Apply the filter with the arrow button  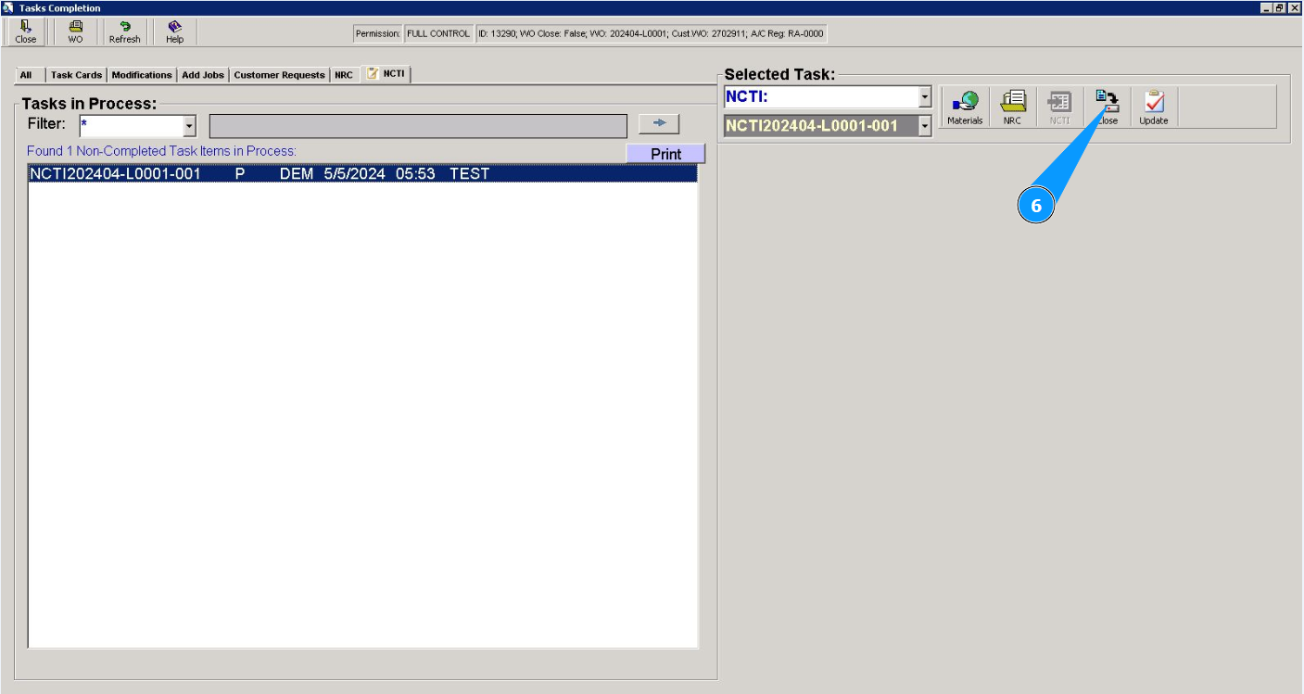coord(659,124)
